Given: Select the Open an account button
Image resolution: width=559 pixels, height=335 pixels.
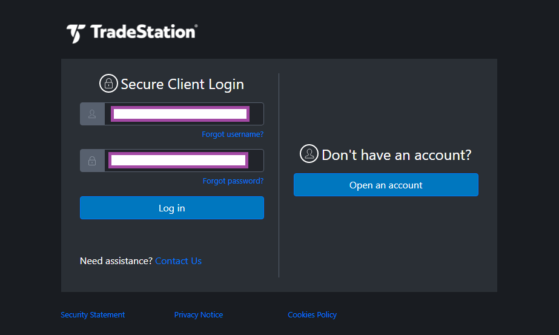Looking at the screenshot, I should (x=386, y=185).
